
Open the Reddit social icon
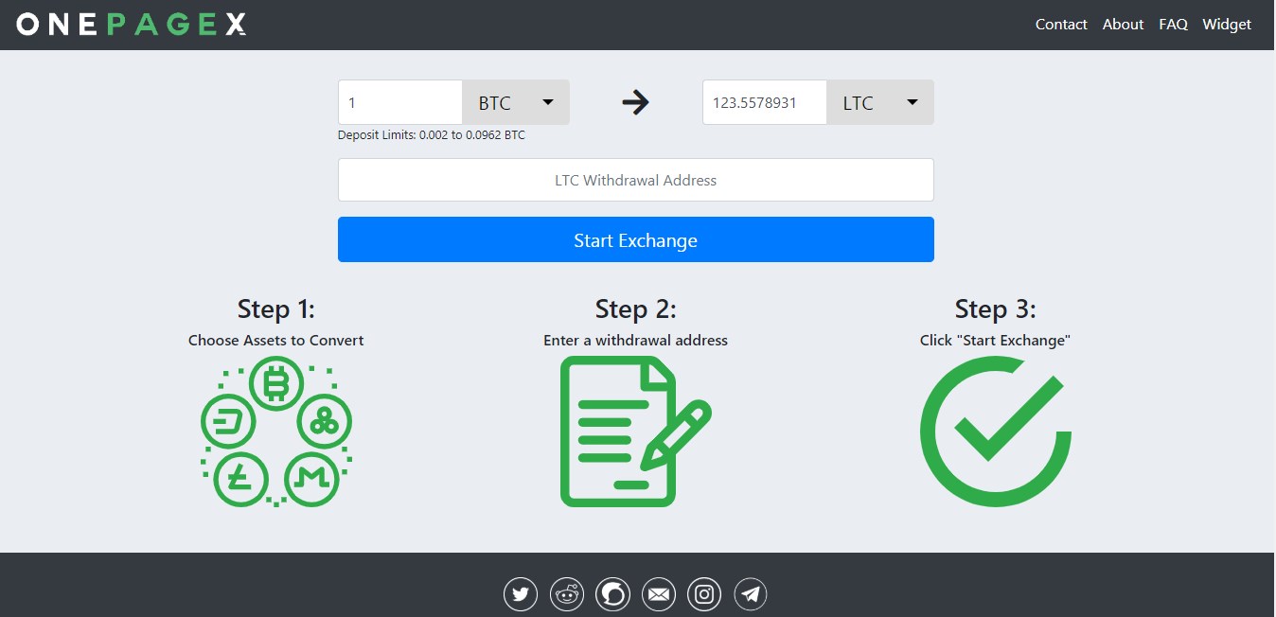(x=567, y=594)
